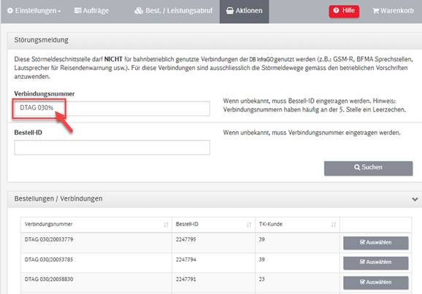Screen dimensions: 422x294
Task: Open the Einstellungen dropdown menu
Action: pos(34,11)
